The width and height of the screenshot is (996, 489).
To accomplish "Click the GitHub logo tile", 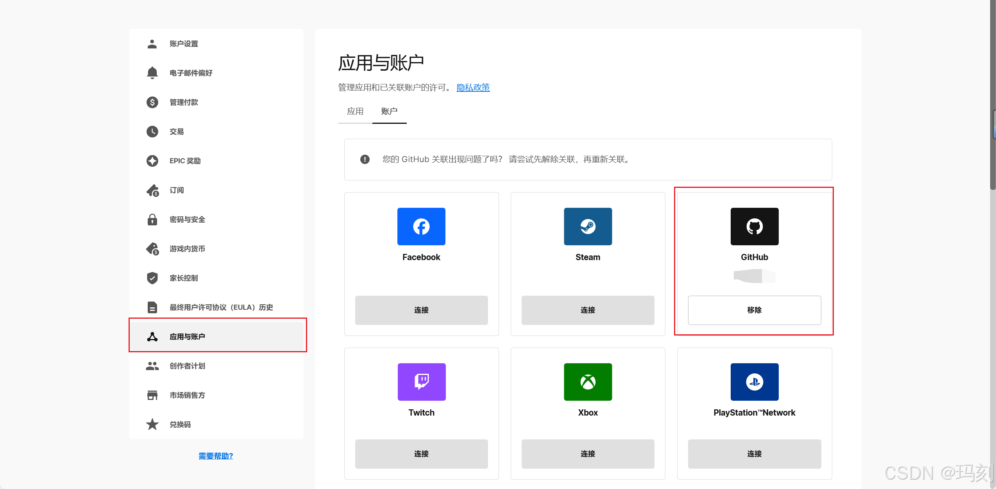I will 754,227.
